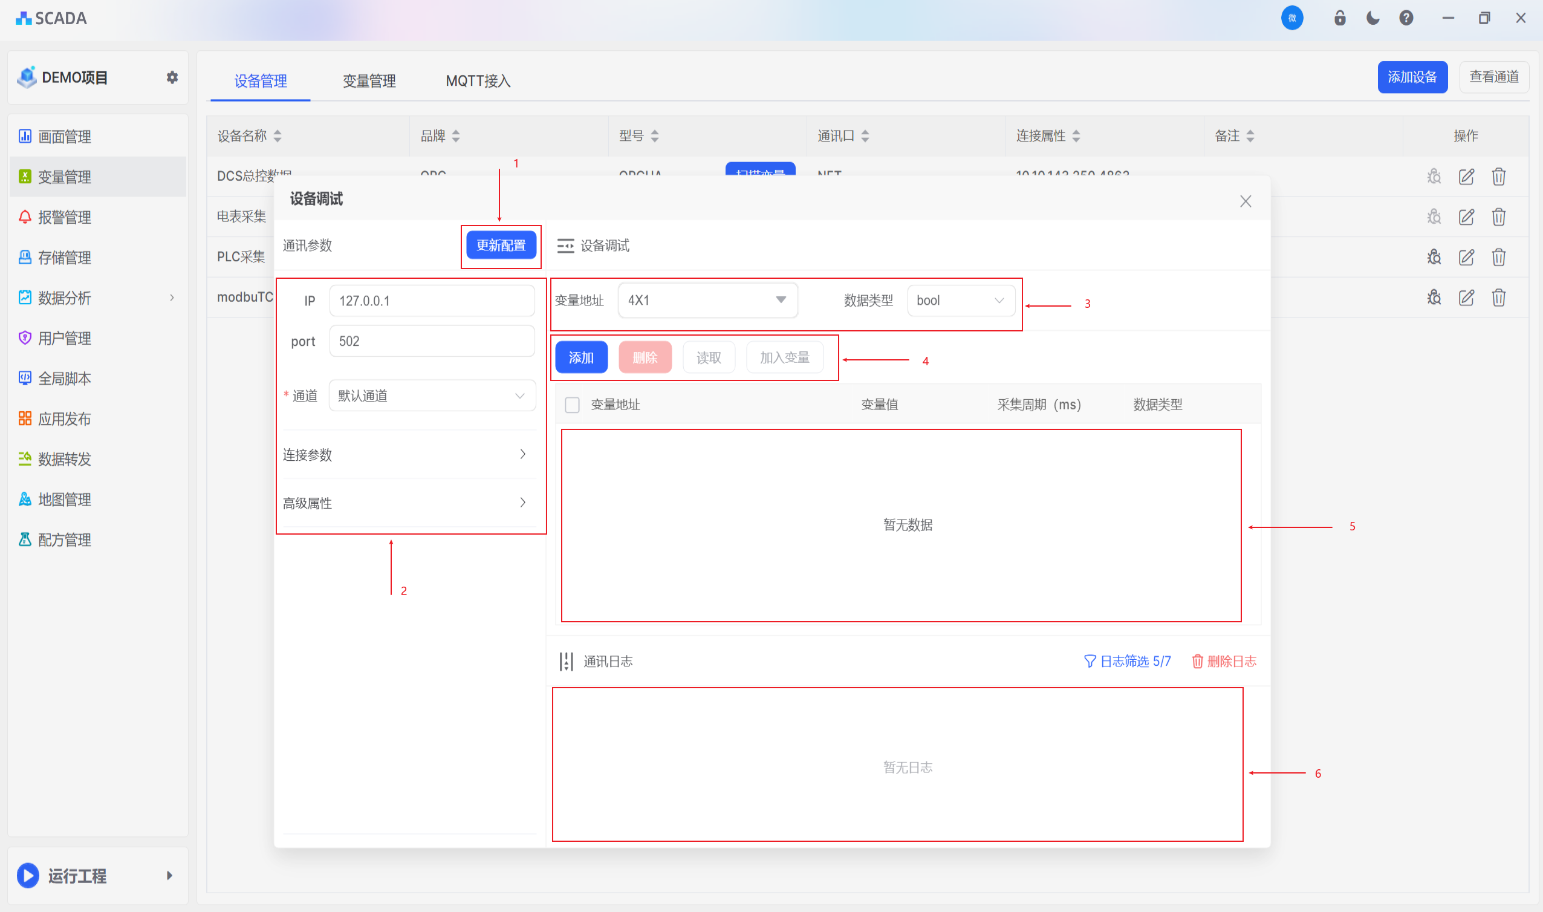The width and height of the screenshot is (1543, 912).
Task: Click debug icon for PLC采集 row
Action: pyautogui.click(x=1434, y=257)
